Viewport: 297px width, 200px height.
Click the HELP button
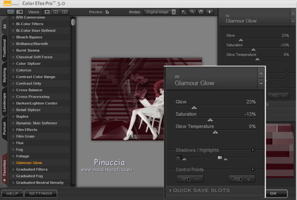12,194
